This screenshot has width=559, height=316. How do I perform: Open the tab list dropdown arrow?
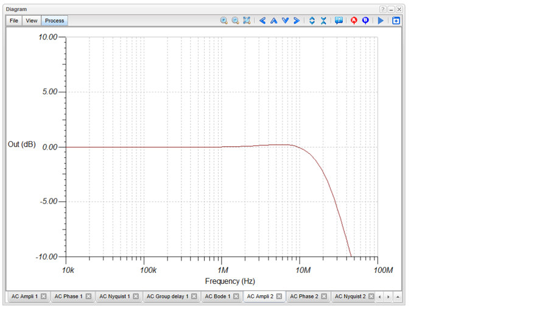[x=398, y=297]
